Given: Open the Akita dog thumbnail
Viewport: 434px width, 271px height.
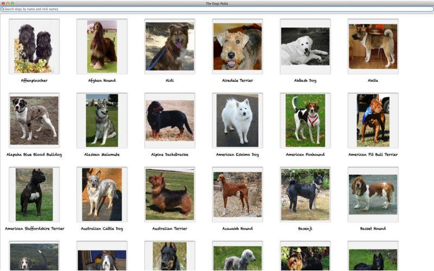Looking at the screenshot, I should pos(373,47).
